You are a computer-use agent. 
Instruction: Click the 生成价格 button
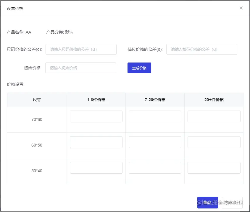(139, 68)
